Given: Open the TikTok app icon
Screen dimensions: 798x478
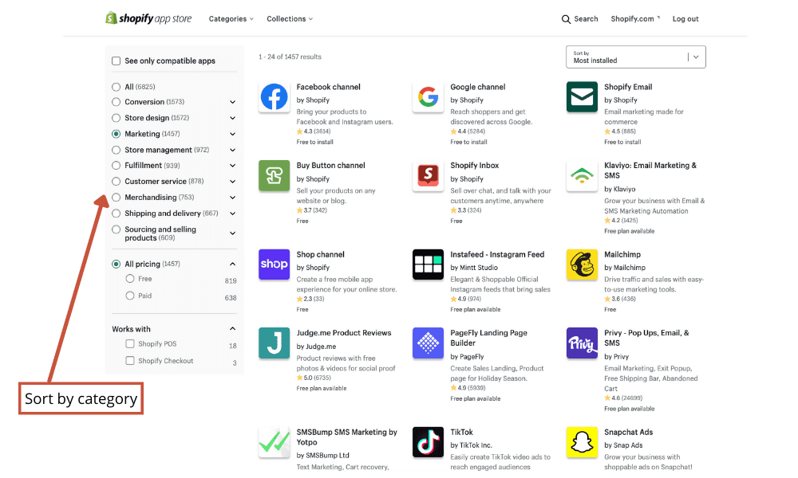Looking at the screenshot, I should pyautogui.click(x=428, y=442).
